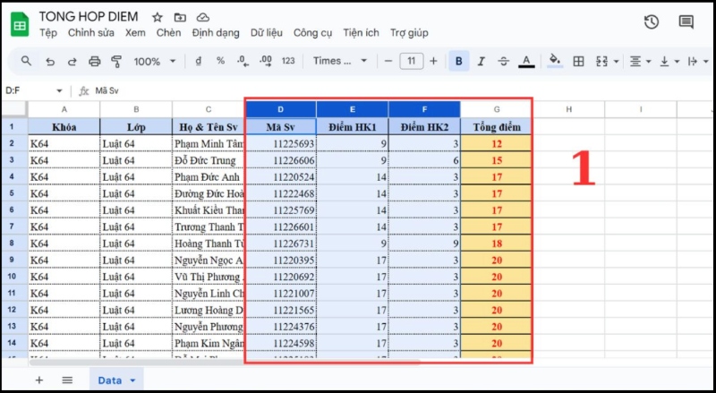This screenshot has height=393, width=716.
Task: Expand the name box dropdown arrow
Action: 59,91
